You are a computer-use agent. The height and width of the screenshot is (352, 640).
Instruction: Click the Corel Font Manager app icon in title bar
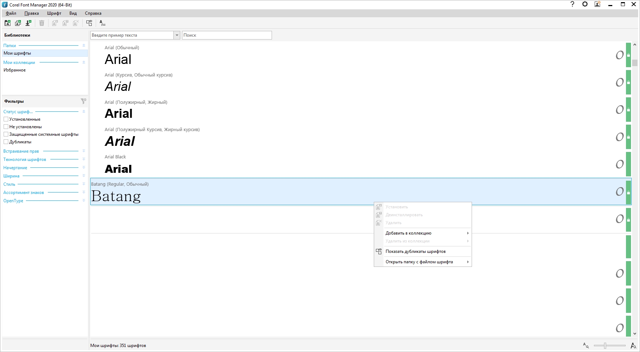click(5, 5)
